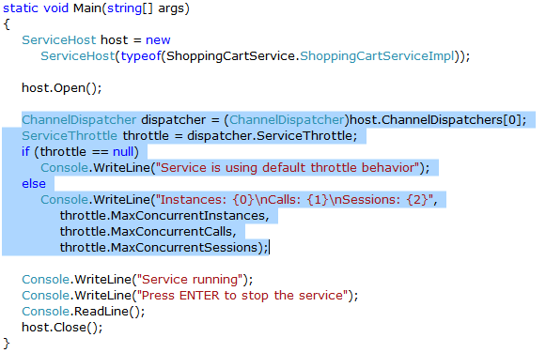546x353 pixels.
Task: Click 'dispatcher.ServiceThrottle;' expression
Action: coord(273,136)
